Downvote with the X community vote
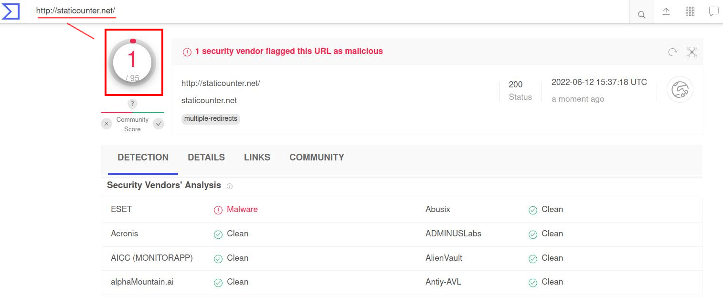This screenshot has height=297, width=723. (x=106, y=124)
